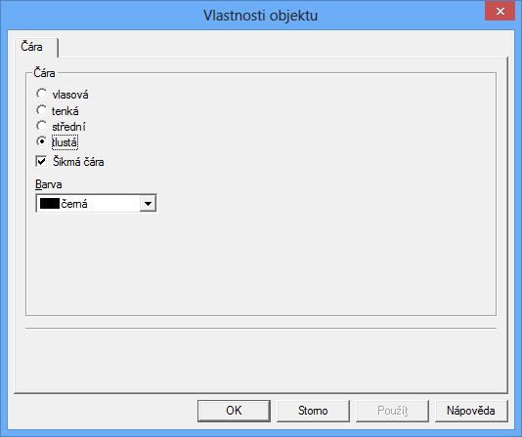The height and width of the screenshot is (437, 522).
Task: Open help via the Nápověda button
Action: (x=471, y=411)
